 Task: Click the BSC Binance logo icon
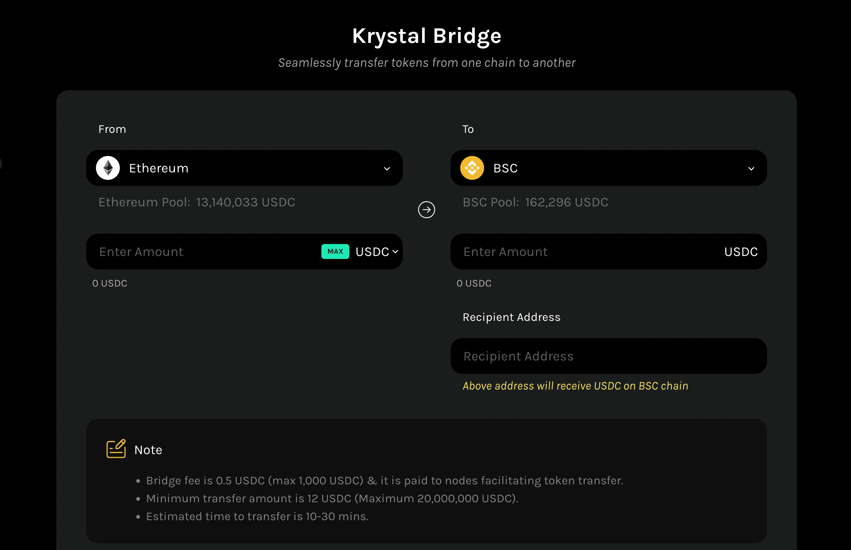(472, 168)
